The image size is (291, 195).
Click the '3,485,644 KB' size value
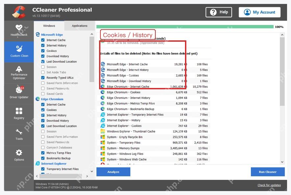tap(178, 148)
